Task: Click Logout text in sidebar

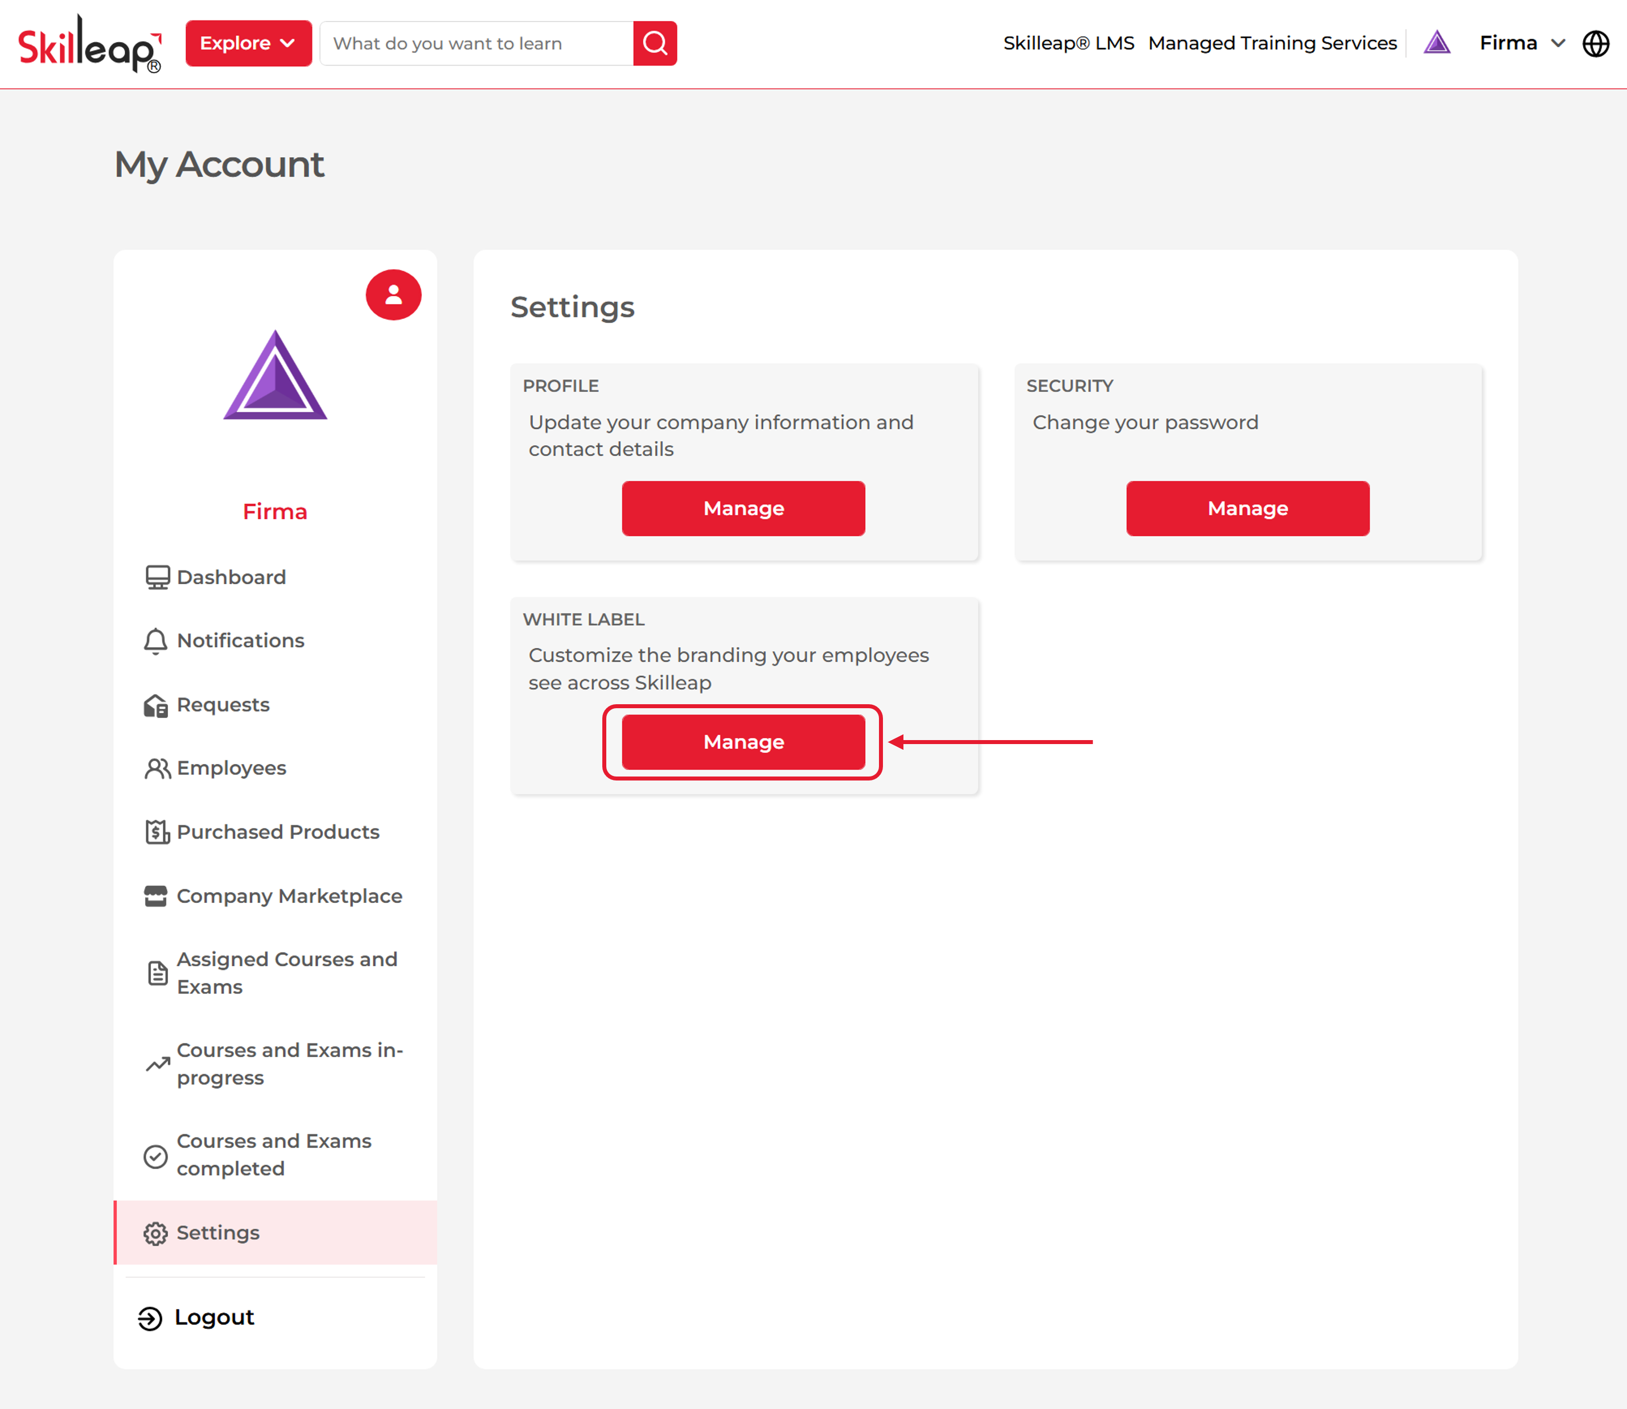Action: pos(214,1318)
